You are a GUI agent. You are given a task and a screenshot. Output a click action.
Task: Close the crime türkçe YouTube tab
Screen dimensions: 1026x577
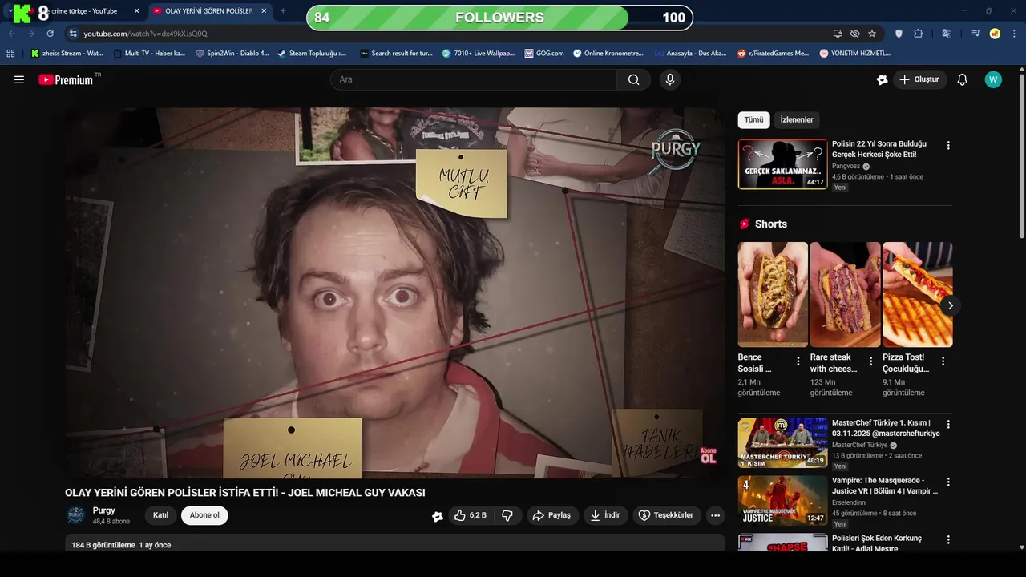[x=136, y=11]
